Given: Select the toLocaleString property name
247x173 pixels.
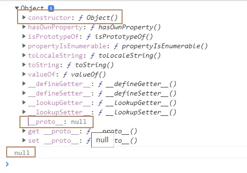Looking at the screenshot, I should pos(55,56).
